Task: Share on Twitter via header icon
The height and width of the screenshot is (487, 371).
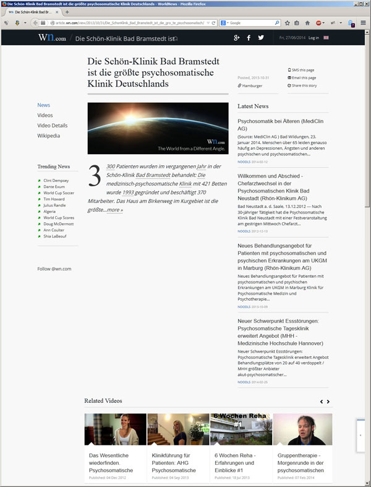Action: pyautogui.click(x=261, y=38)
